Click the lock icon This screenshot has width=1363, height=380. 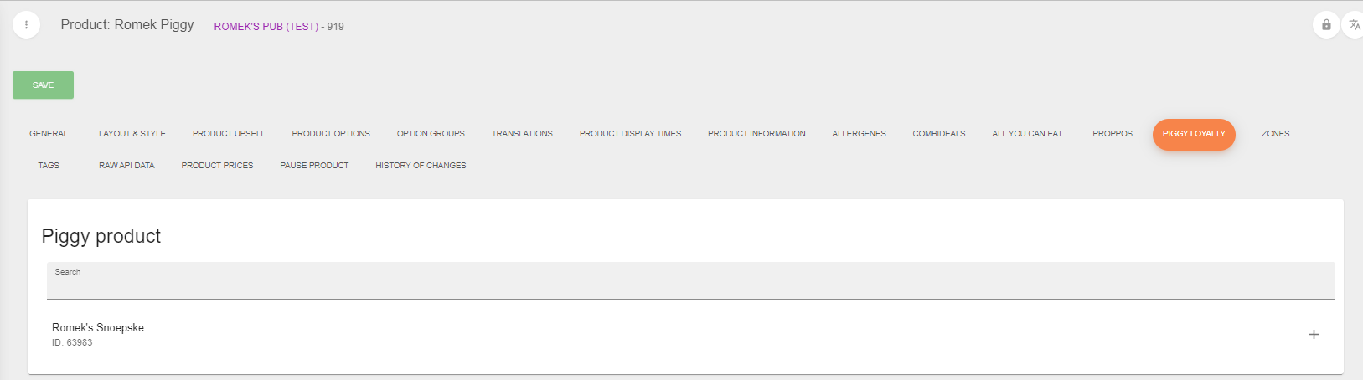(1326, 24)
